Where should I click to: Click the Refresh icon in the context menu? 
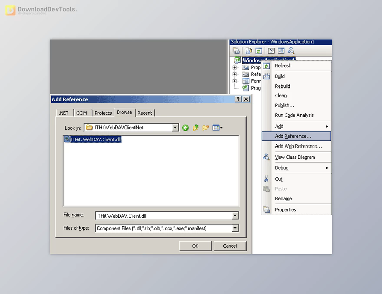pos(266,66)
